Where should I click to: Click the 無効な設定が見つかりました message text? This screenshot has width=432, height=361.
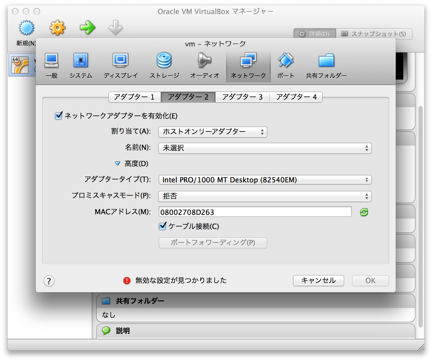click(x=181, y=280)
